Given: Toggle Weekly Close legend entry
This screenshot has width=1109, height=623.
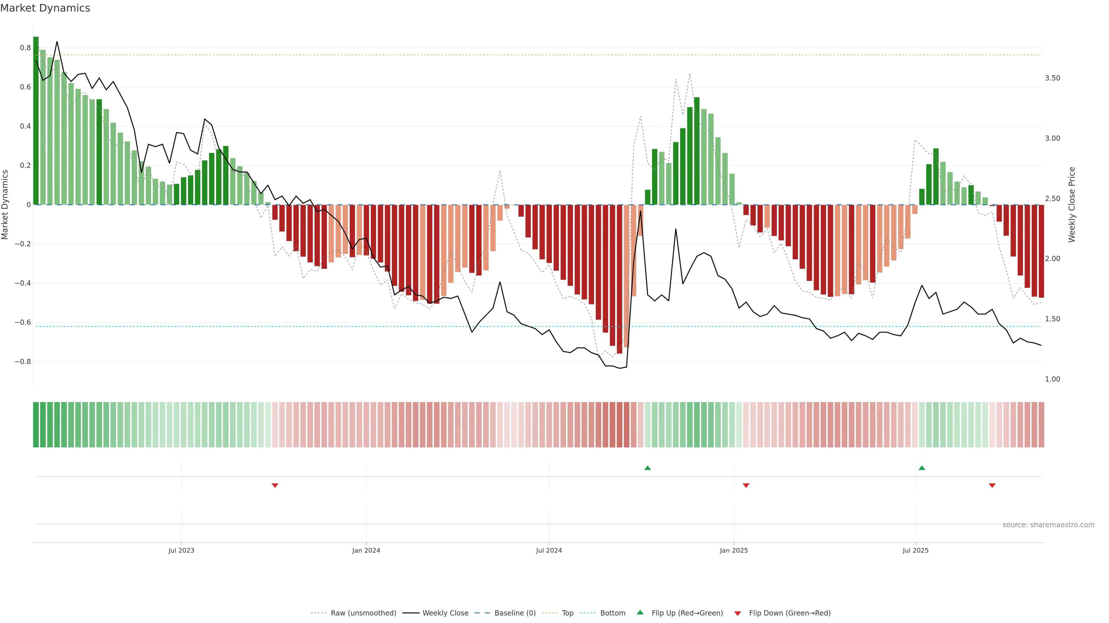Looking at the screenshot, I should click(x=445, y=613).
